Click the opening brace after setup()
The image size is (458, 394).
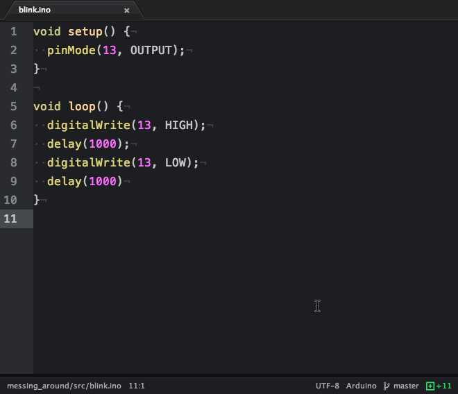coord(127,31)
